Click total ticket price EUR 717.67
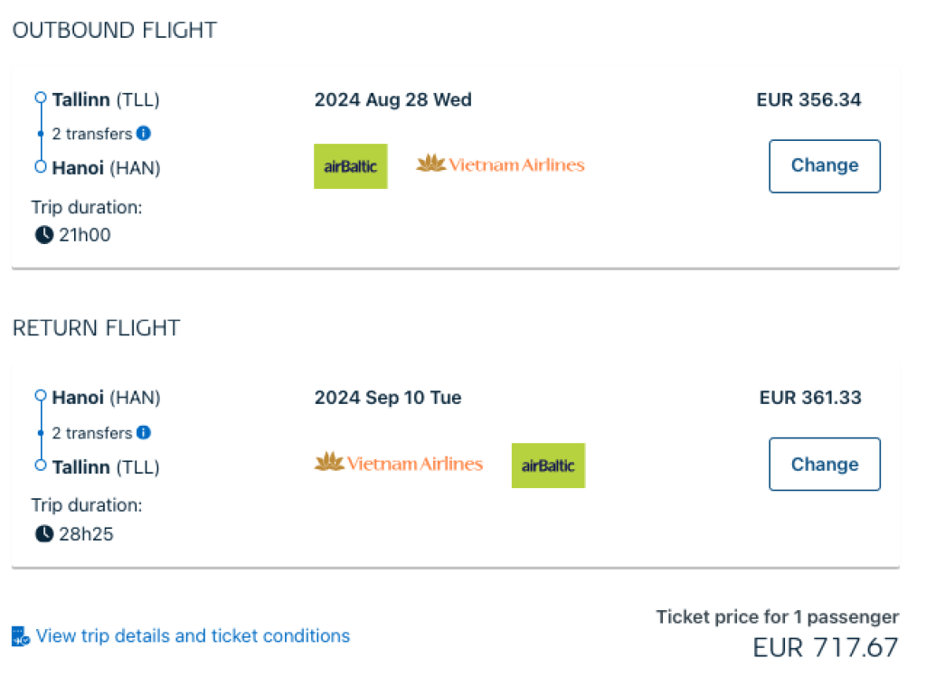 (x=826, y=648)
